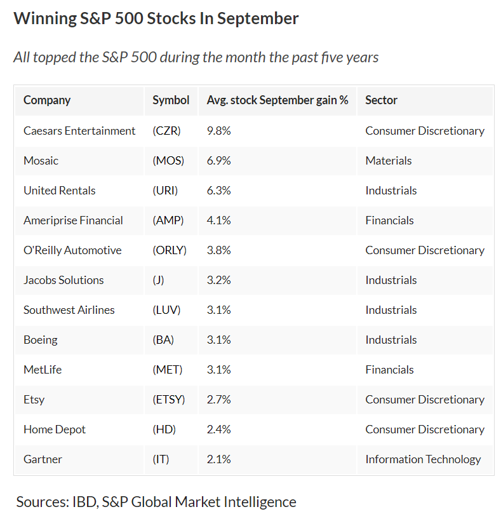Click O'Reilly Automotive company name
This screenshot has height=514, width=501.
click(72, 250)
